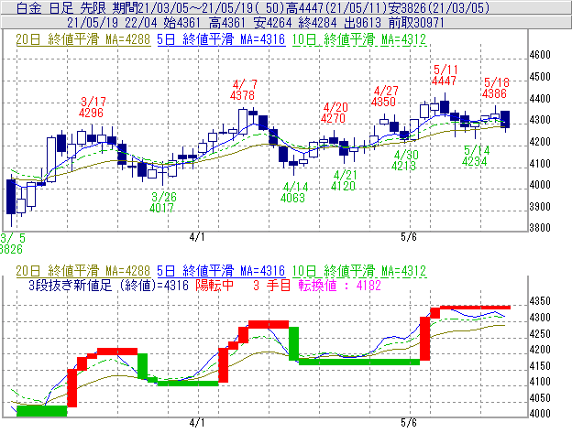Image resolution: width=572 pixels, height=433 pixels.
Task: Click the 4/21 4120 low label
Action: (x=344, y=180)
